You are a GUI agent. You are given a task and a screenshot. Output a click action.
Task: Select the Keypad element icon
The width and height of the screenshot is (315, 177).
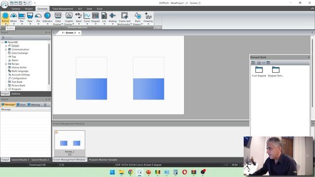coord(95,15)
